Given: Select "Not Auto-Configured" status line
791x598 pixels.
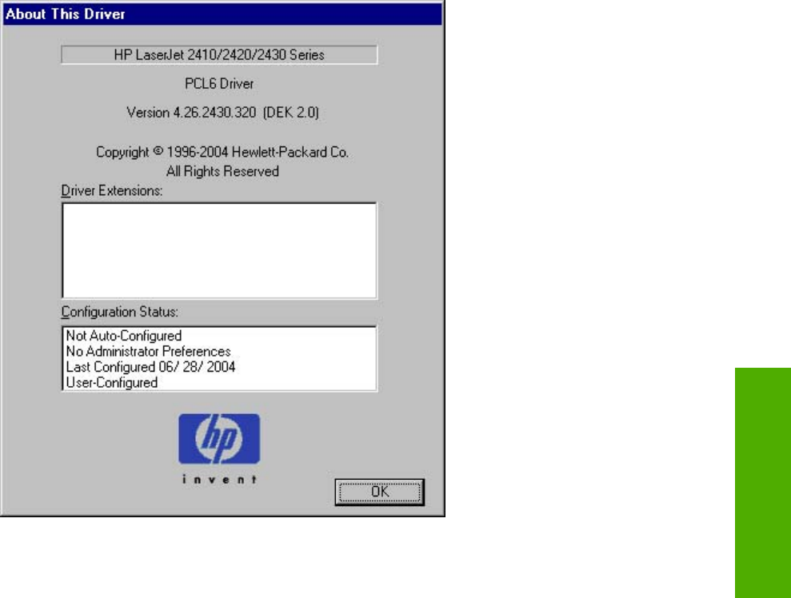Looking at the screenshot, I should point(124,336).
